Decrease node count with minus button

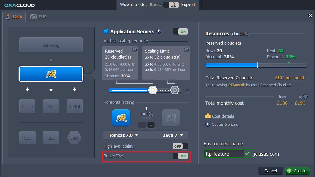(142, 125)
